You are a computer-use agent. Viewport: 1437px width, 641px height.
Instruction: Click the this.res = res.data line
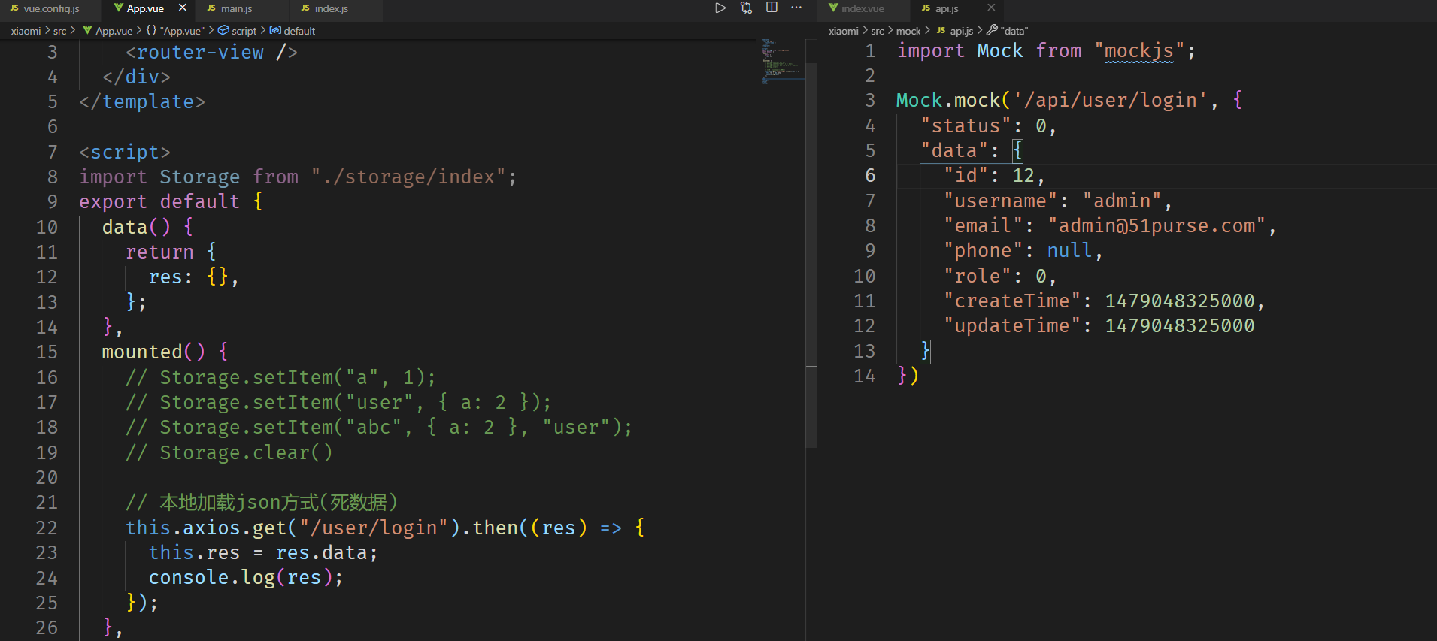pos(263,552)
